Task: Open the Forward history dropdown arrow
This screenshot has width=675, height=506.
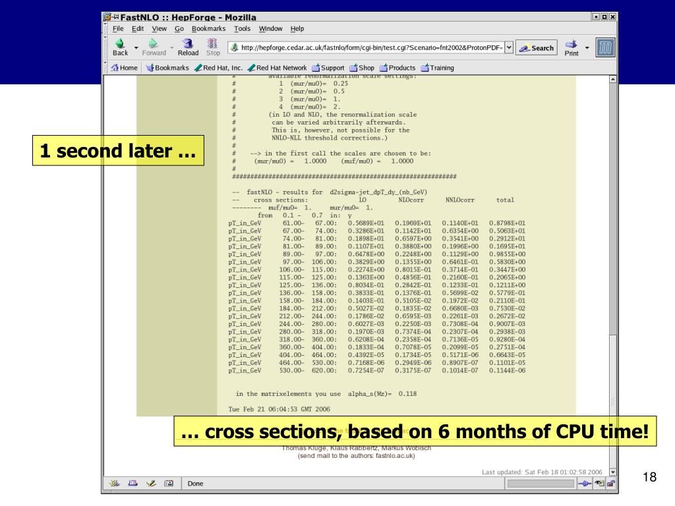Action: pos(171,47)
